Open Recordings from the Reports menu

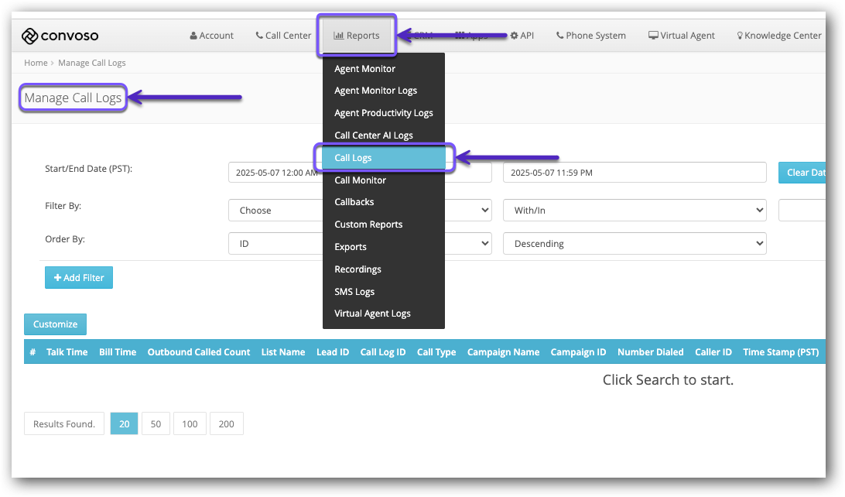[x=357, y=269]
